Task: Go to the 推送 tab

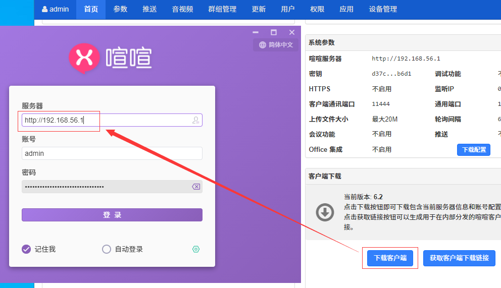Action: (x=149, y=9)
